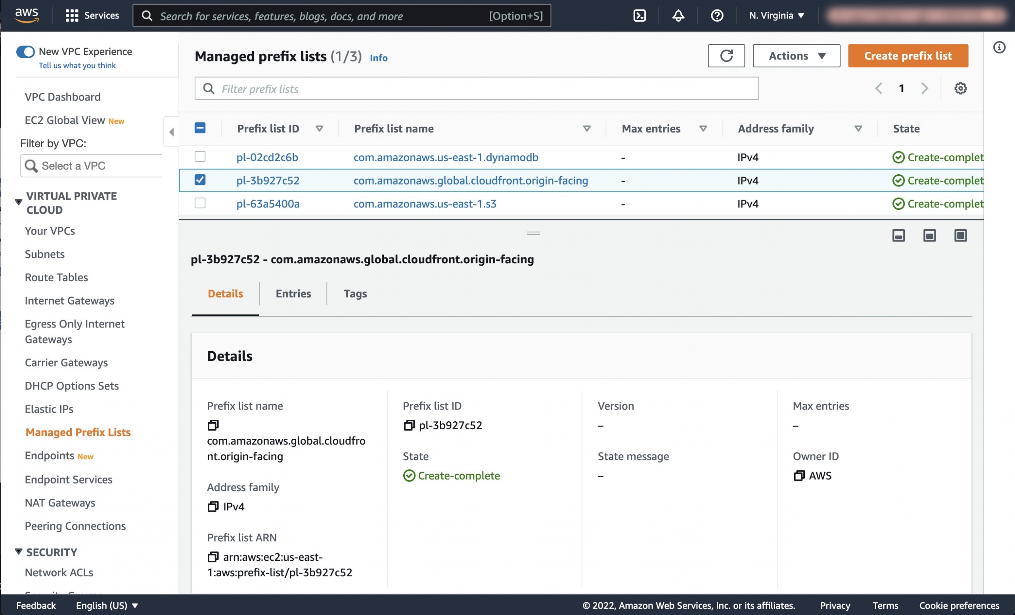Open Your VPCs in sidebar
The image size is (1015, 615).
point(50,231)
